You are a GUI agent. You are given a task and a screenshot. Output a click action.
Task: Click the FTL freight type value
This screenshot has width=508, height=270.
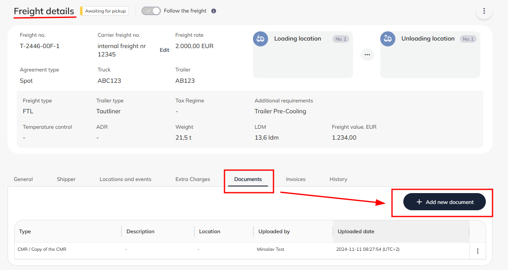(28, 111)
